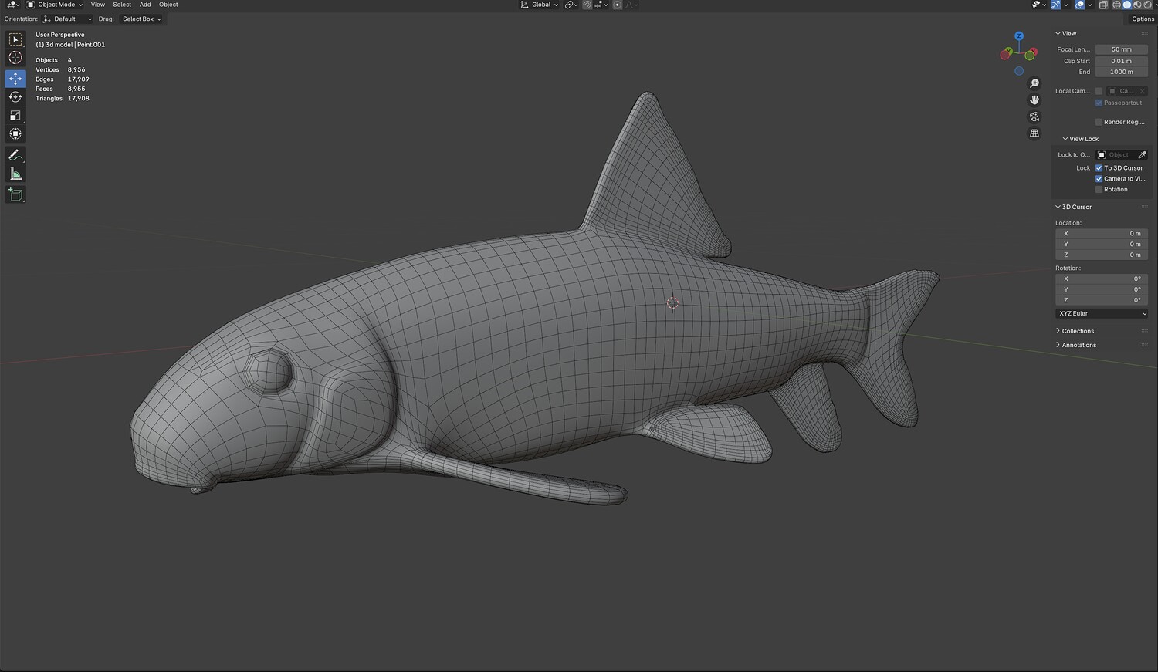Click the Clip Start 0.01 m field

(1121, 61)
